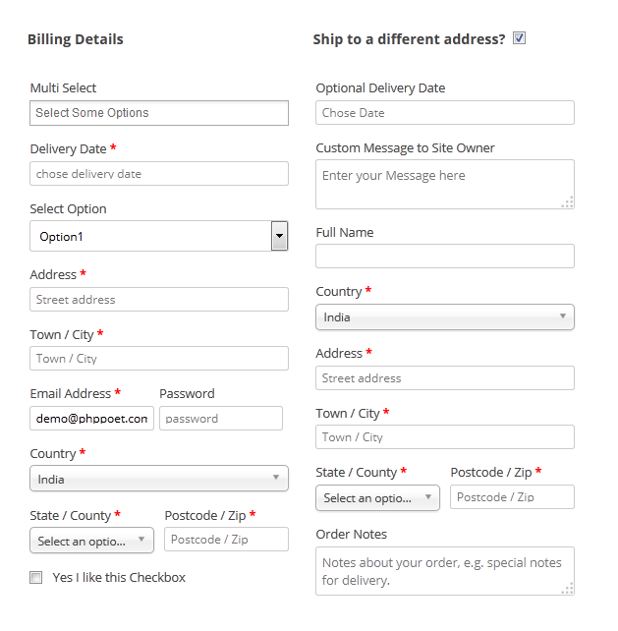Screen dimensions: 618x631
Task: Click the Multi Select options field
Action: [159, 113]
